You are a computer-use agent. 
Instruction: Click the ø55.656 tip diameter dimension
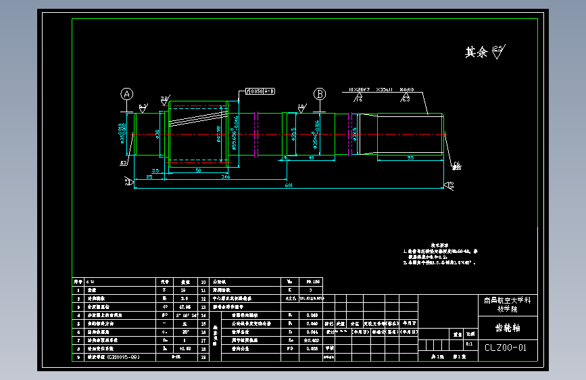point(235,133)
